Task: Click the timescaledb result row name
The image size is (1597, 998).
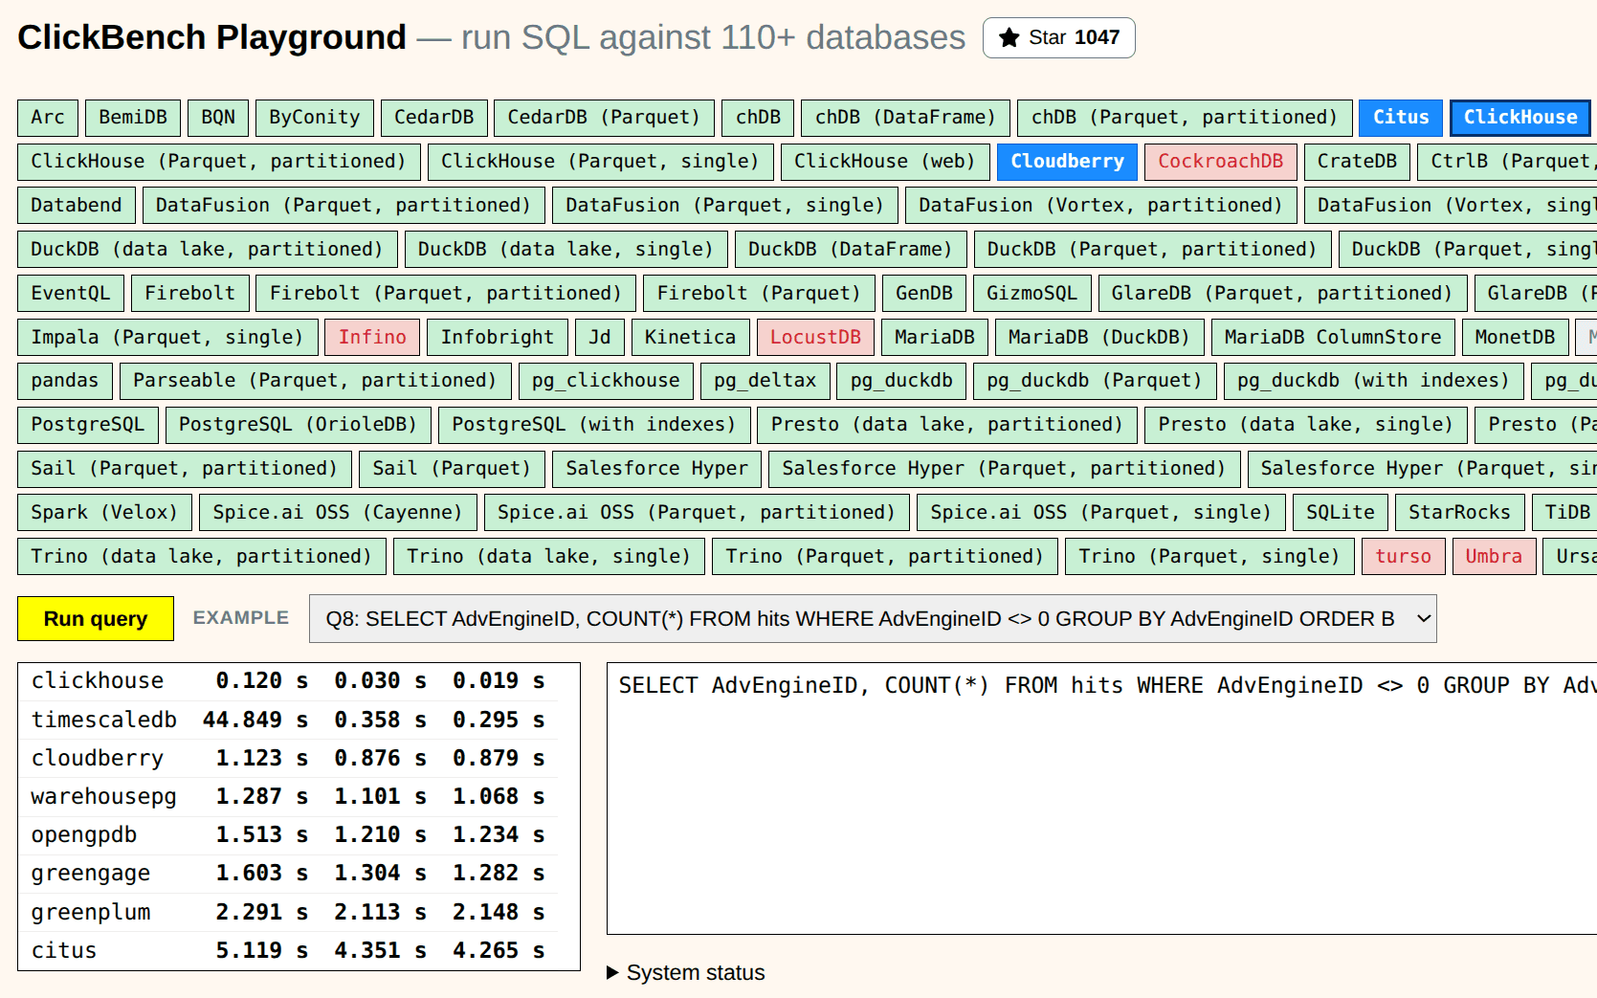Action: (x=104, y=720)
